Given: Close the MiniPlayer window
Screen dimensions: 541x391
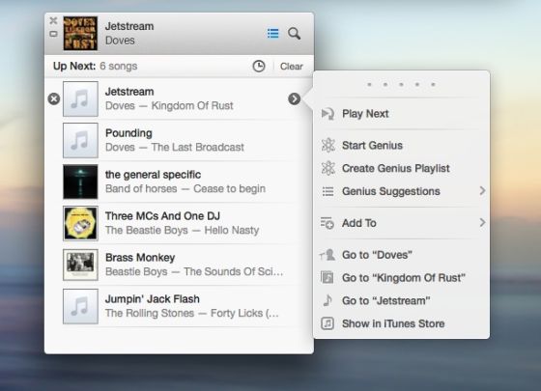Looking at the screenshot, I should [53, 20].
